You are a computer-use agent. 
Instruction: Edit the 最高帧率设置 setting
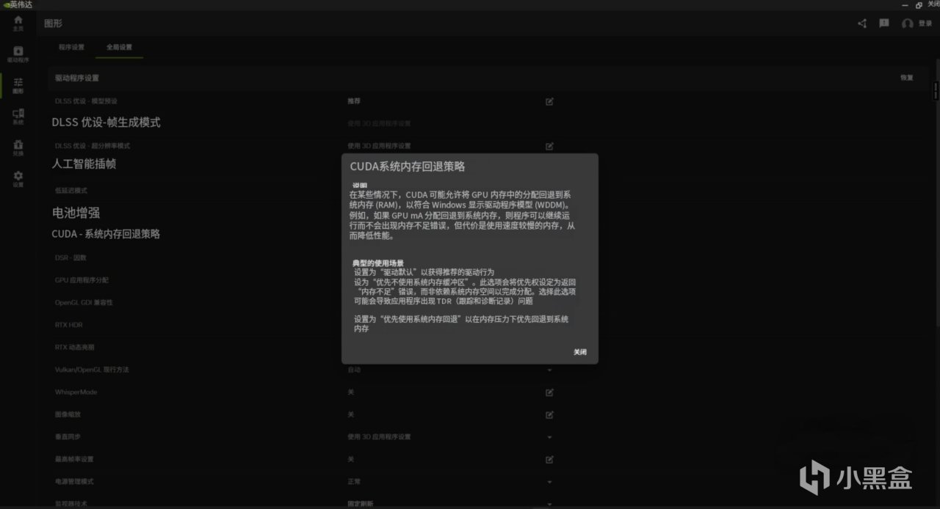(549, 459)
